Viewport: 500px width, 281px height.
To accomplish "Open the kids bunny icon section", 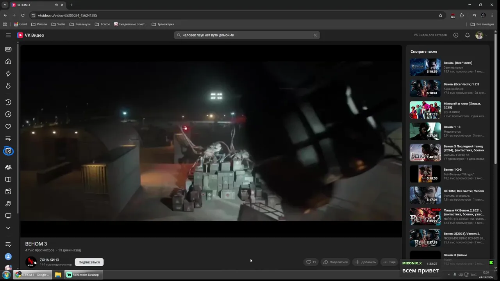I will click(8, 85).
